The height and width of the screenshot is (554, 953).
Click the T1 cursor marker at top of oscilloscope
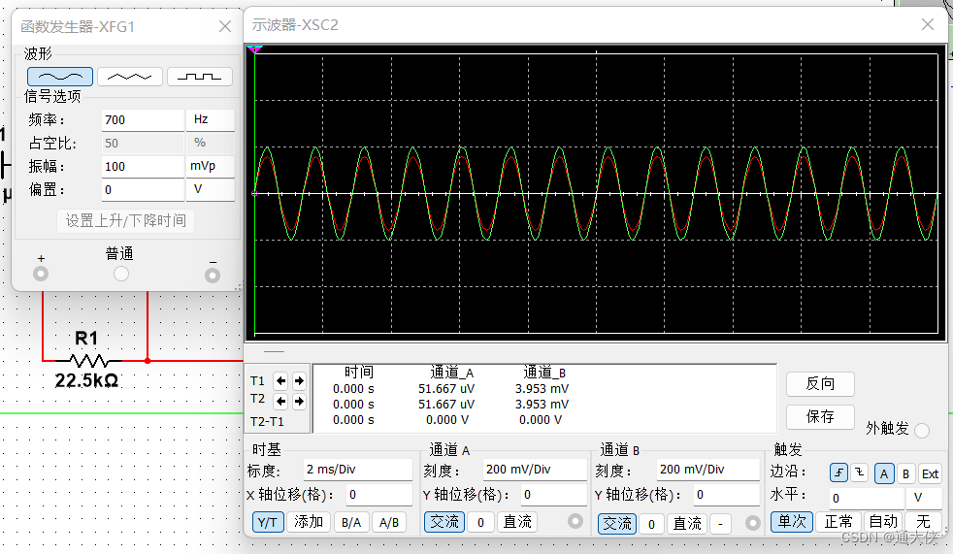click(x=254, y=49)
